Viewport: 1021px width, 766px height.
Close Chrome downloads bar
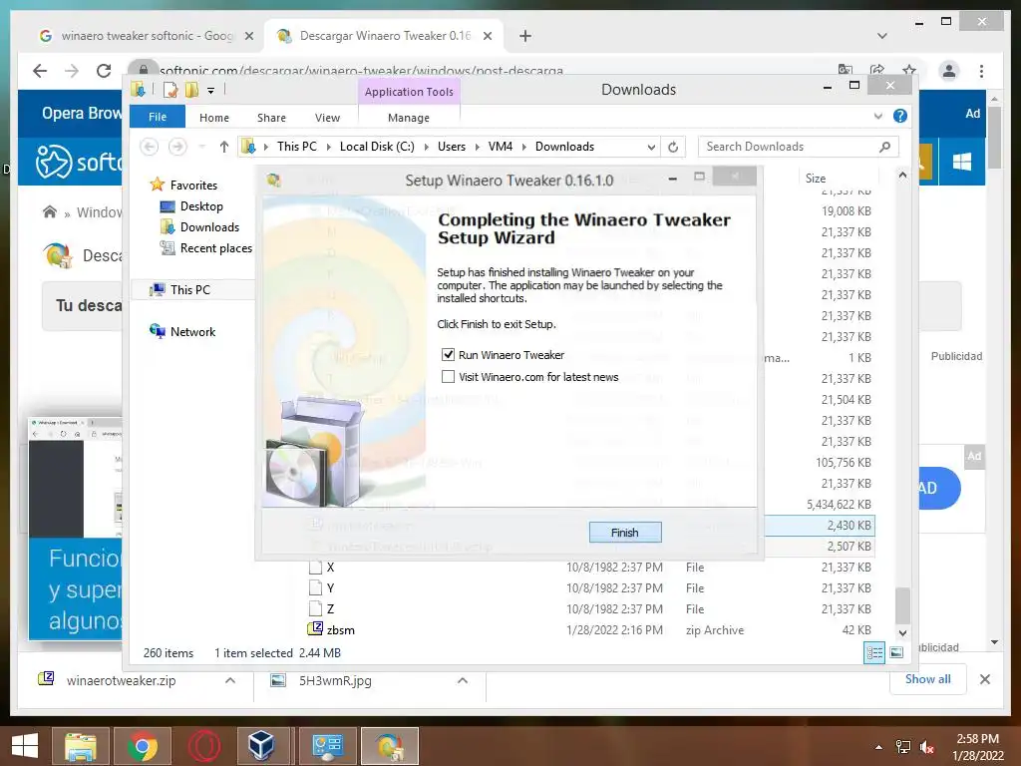click(x=985, y=679)
